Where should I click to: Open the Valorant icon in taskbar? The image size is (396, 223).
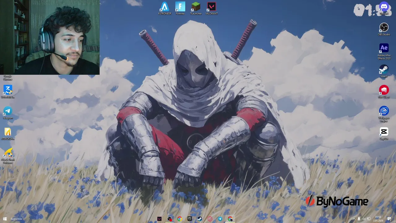coord(159,219)
